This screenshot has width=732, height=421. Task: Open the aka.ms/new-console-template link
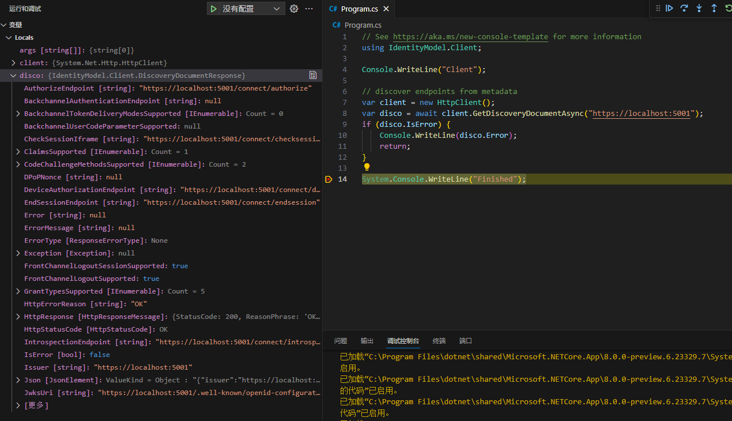coord(470,36)
